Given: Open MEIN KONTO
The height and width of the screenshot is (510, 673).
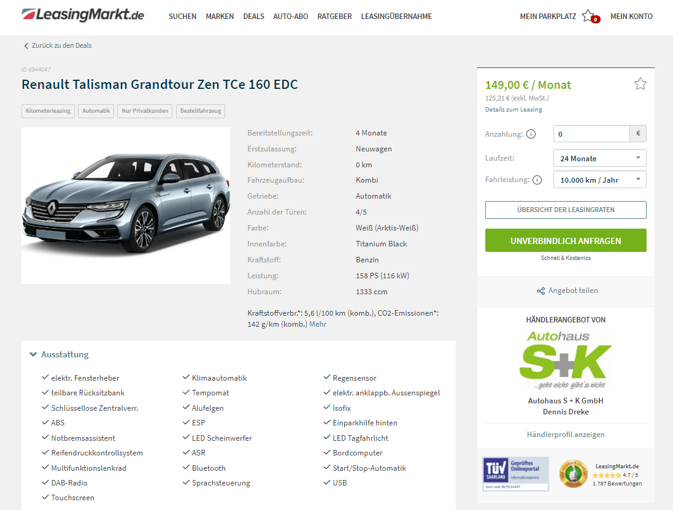Looking at the screenshot, I should tap(631, 17).
